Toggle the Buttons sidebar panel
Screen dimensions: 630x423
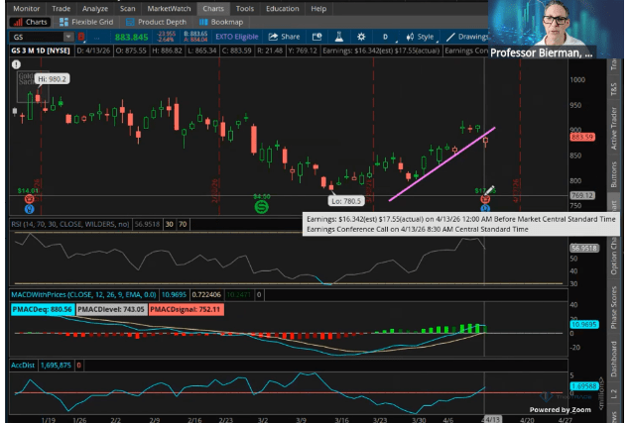(x=613, y=174)
